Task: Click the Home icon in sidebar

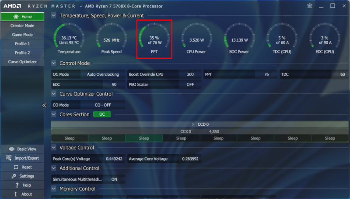Action: pyautogui.click(x=16, y=17)
